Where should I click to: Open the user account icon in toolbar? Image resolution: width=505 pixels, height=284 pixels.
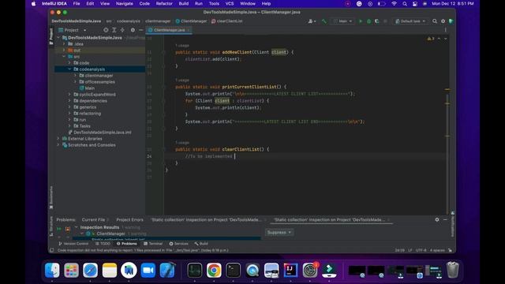(312, 21)
